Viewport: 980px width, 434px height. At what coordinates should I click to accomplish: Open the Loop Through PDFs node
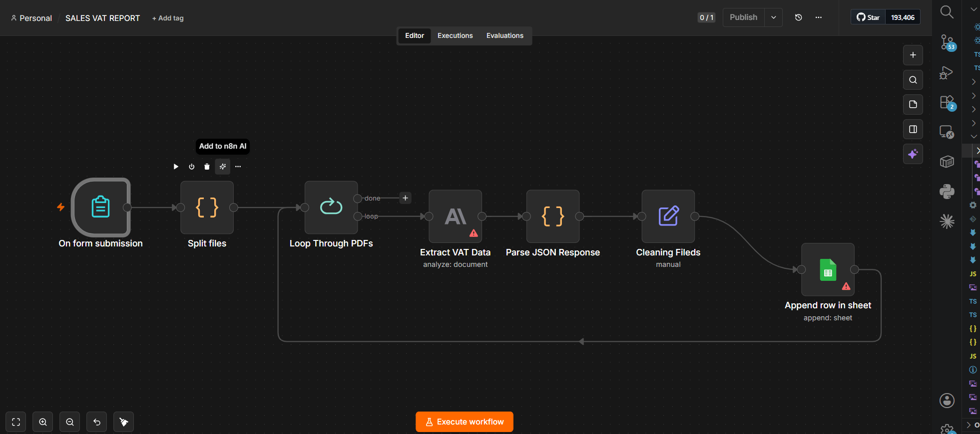pyautogui.click(x=331, y=207)
